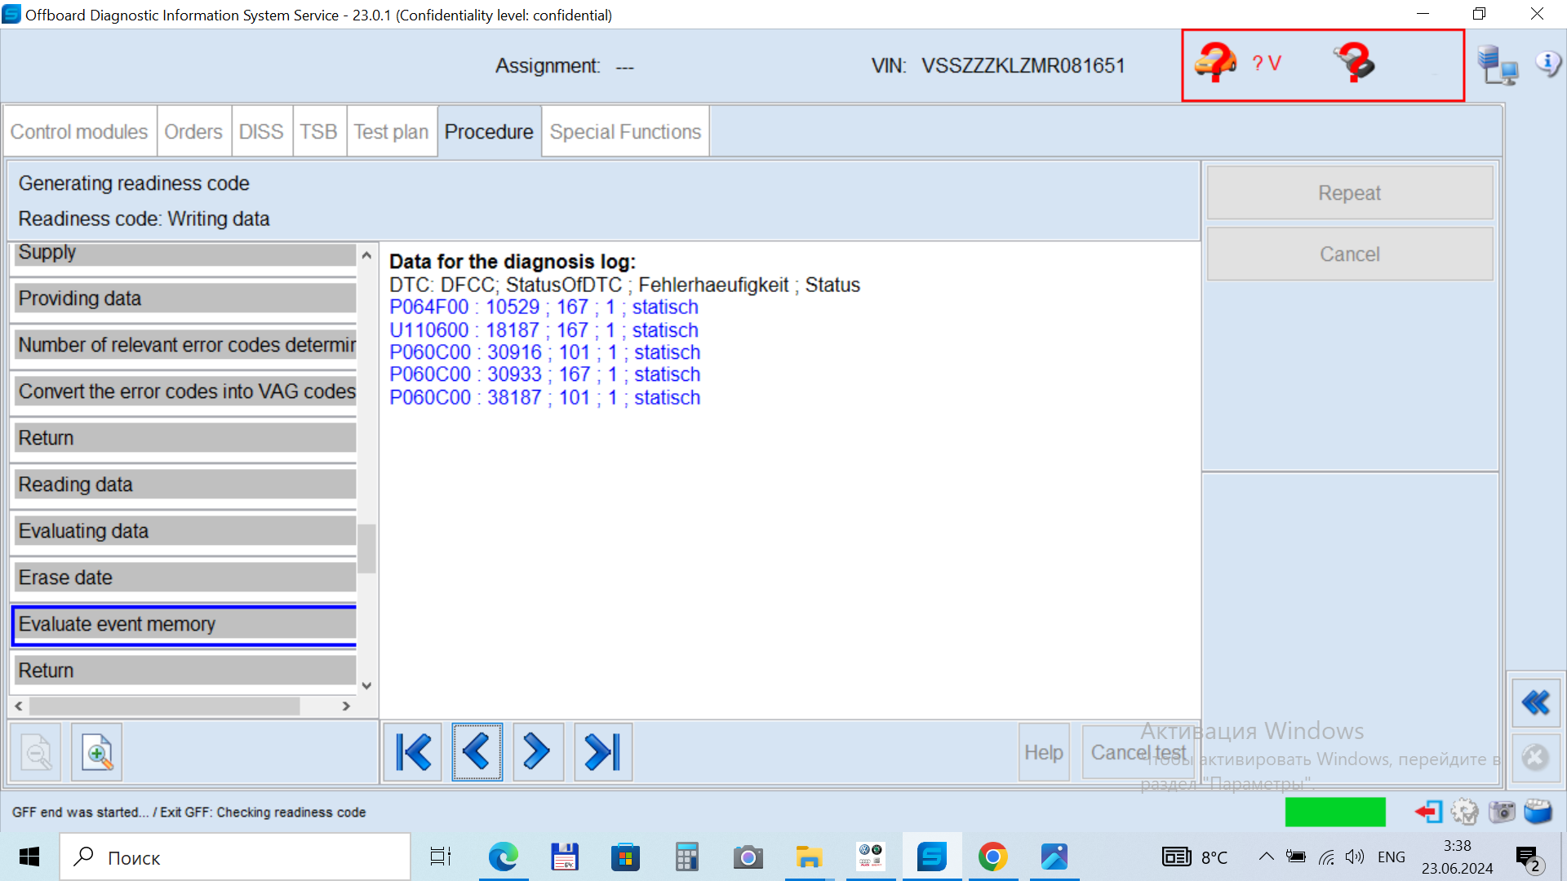Go to next page arrow button
Screen dimensions: 1567x881
click(538, 752)
